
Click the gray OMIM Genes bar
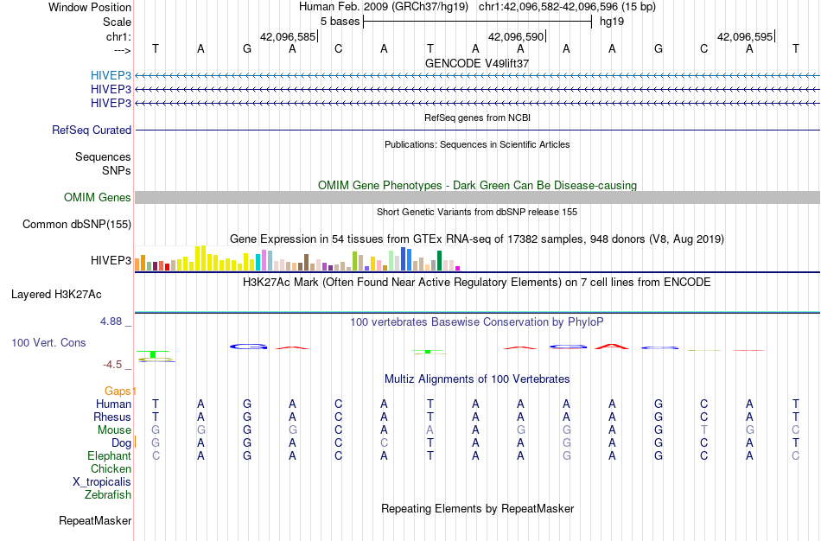pyautogui.click(x=477, y=197)
